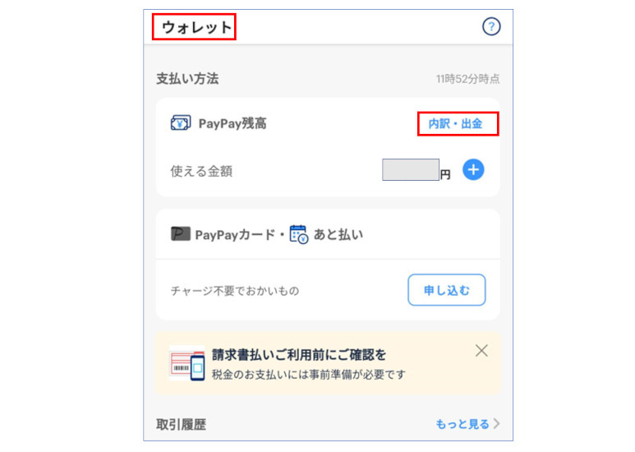Click the 請求書払い barcode phone illustration
This screenshot has height=452, width=635.
click(x=186, y=364)
